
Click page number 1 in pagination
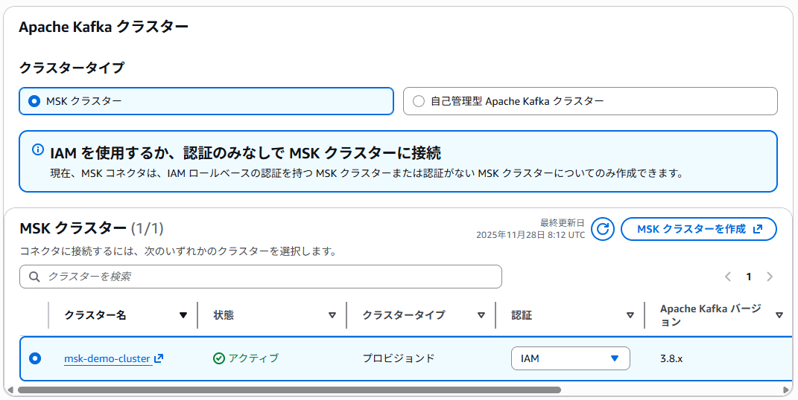[749, 277]
